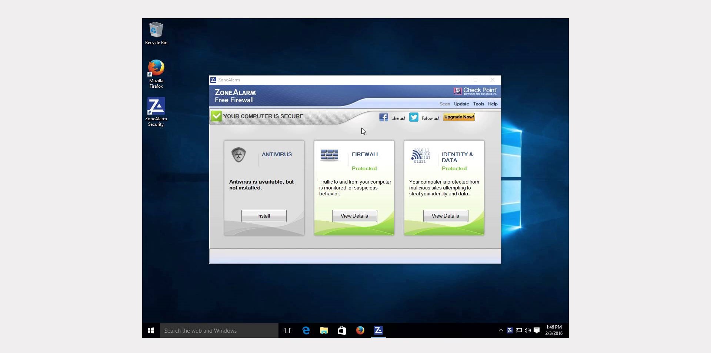Click the taskbar clock showing 1:46 PM
This screenshot has width=711, height=353.
click(x=554, y=330)
